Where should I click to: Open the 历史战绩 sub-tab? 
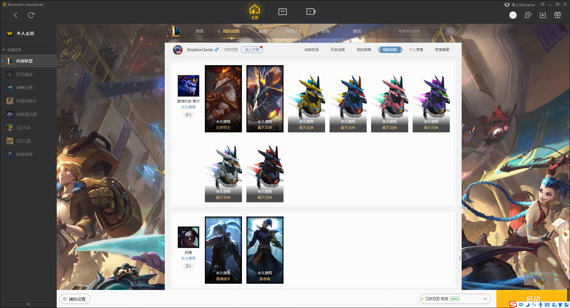[338, 50]
